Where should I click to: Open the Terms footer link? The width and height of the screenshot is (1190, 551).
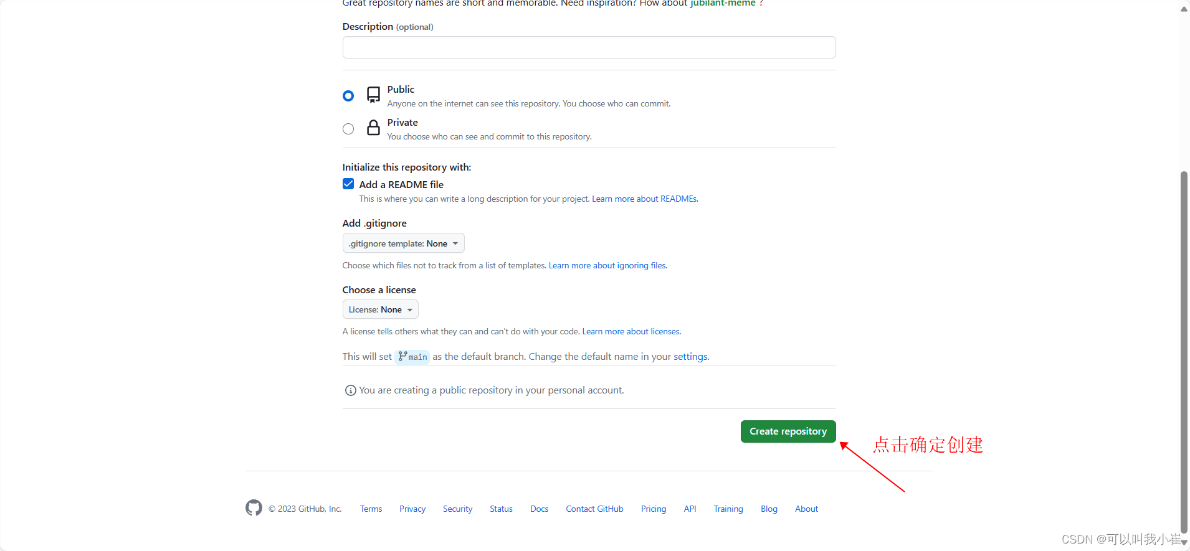pos(371,509)
